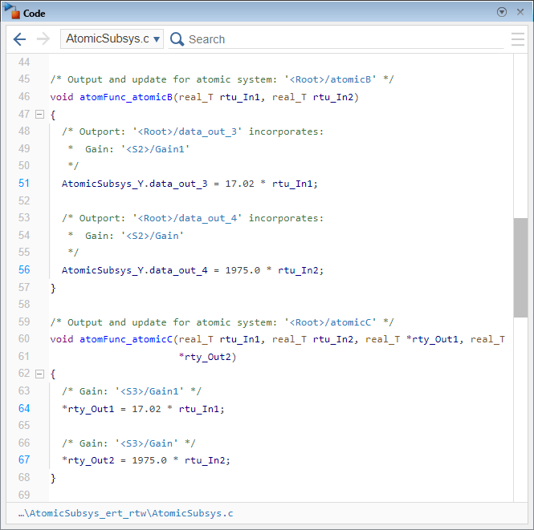The width and height of the screenshot is (534, 530).
Task: Collapse the code fold at line 62
Action: tap(40, 374)
